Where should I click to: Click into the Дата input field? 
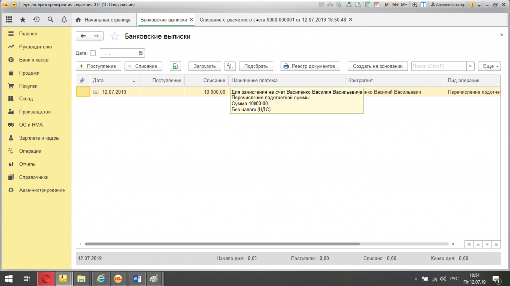(x=119, y=53)
